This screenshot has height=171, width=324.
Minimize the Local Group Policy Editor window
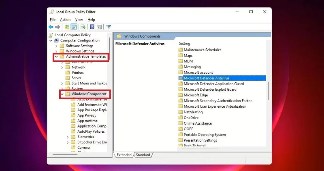pos(237,12)
